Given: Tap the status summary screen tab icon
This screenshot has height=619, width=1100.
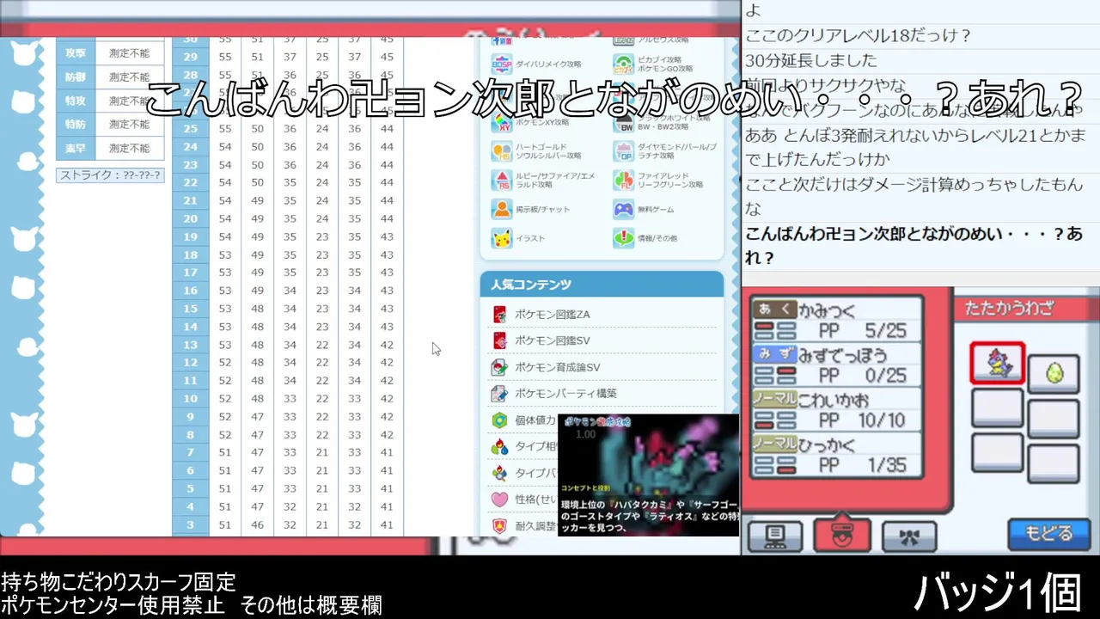Looking at the screenshot, I should pyautogui.click(x=774, y=536).
